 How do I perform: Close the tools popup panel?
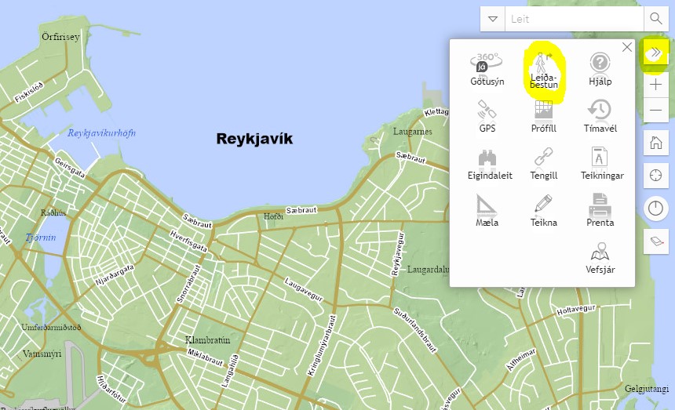click(x=626, y=47)
